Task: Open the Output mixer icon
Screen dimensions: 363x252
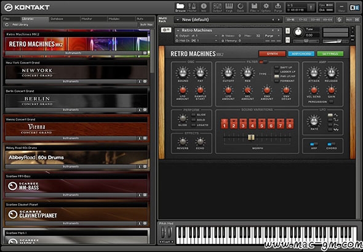Action: click(x=217, y=7)
